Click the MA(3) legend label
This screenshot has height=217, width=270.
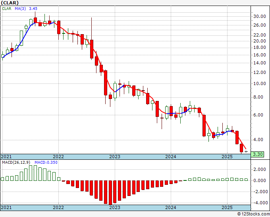coord(20,9)
